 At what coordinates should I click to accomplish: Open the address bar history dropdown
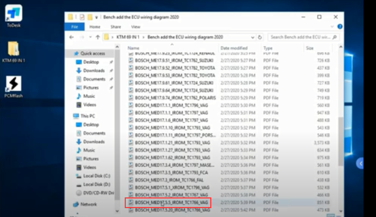[x=252, y=37]
